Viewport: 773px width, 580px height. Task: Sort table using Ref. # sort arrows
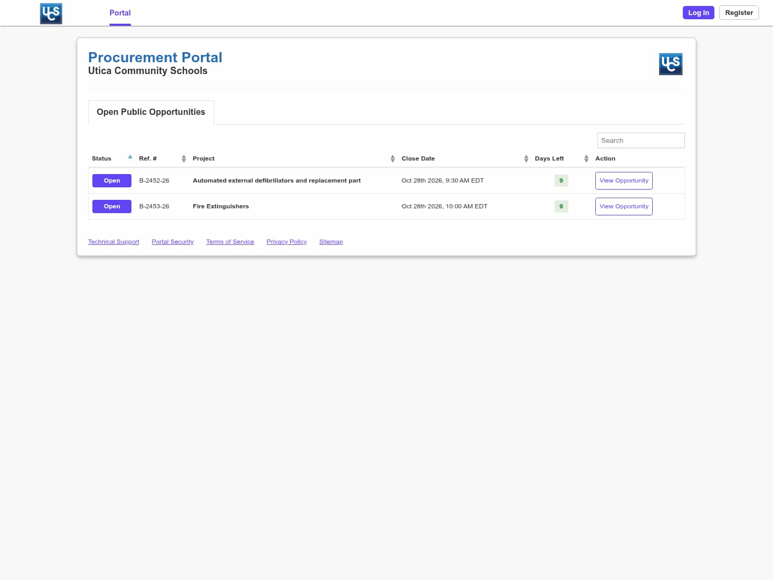click(x=184, y=158)
